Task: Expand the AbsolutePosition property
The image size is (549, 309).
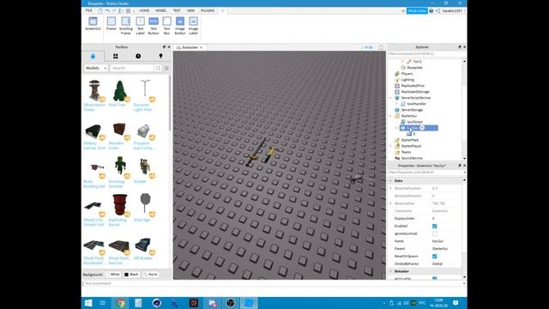Action: (x=391, y=189)
